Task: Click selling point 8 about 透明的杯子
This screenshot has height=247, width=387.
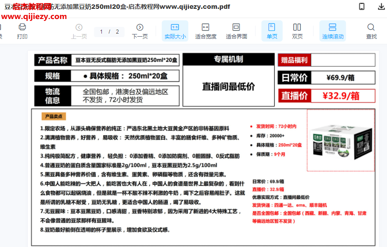Action: (105, 230)
